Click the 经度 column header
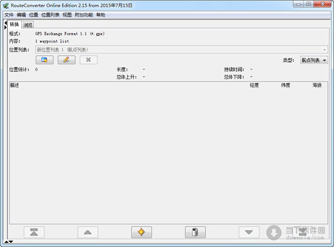 pos(254,85)
